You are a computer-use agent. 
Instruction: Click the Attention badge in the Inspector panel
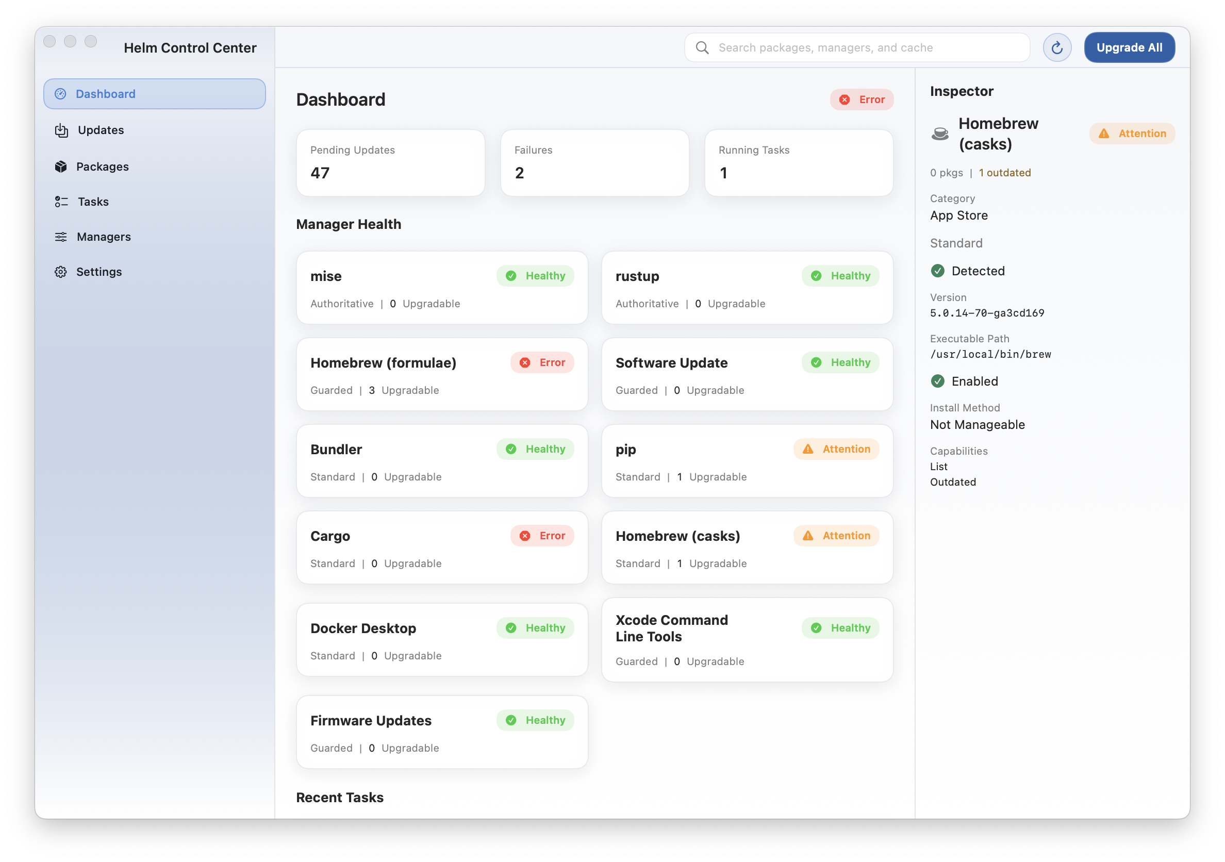coord(1132,134)
